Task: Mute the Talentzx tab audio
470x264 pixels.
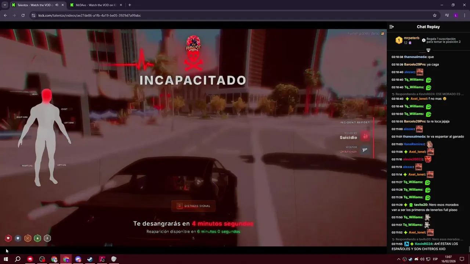Action: (57, 5)
